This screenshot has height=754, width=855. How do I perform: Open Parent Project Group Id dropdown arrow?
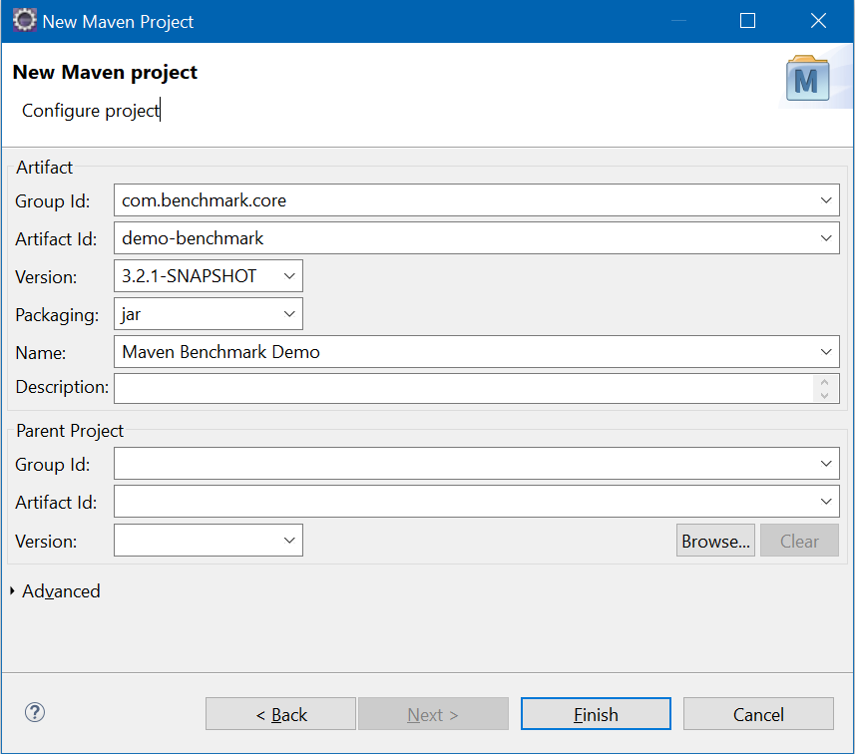(826, 464)
